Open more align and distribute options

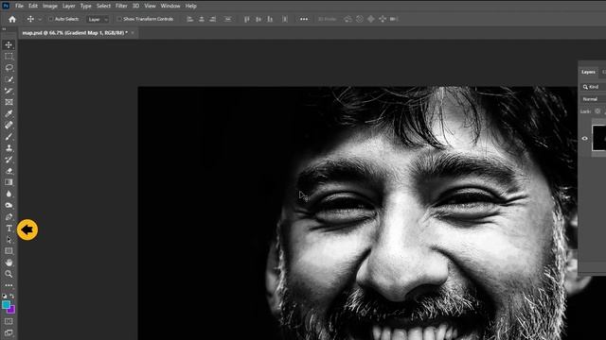[x=304, y=19]
